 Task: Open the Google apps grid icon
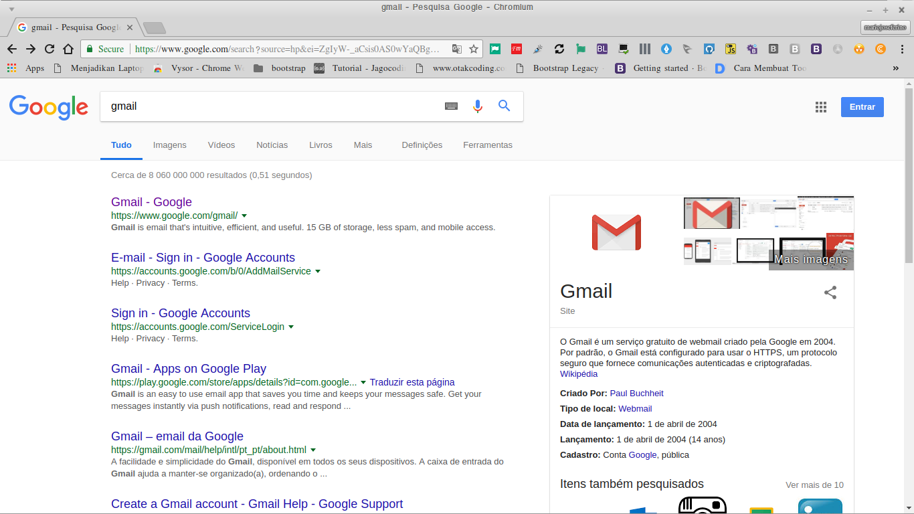point(821,106)
